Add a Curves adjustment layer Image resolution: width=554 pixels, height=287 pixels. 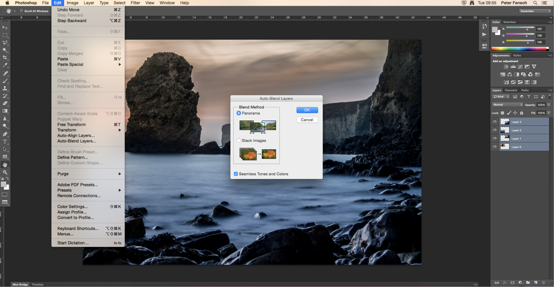point(520,66)
